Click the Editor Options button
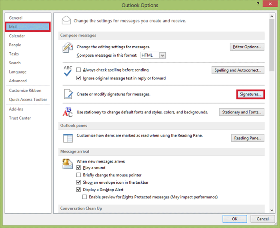280x228 pixels. pyautogui.click(x=247, y=47)
